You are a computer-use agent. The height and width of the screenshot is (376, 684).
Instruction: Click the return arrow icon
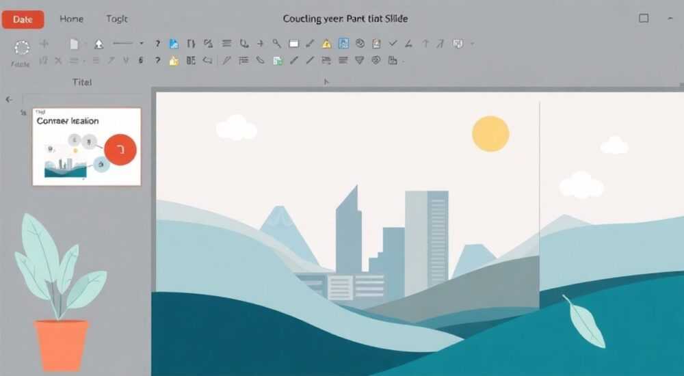[x=208, y=60]
